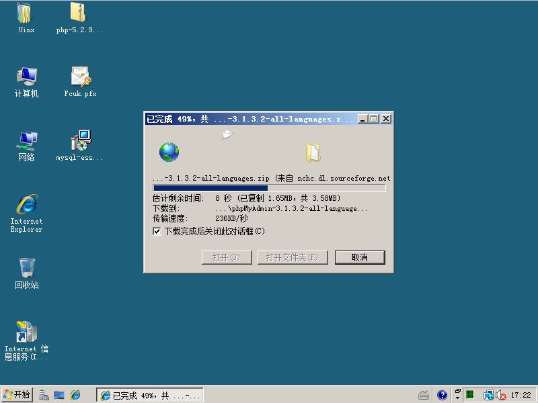Launch Internet Explorer from quick launch
The height and width of the screenshot is (403, 538).
click(x=75, y=395)
